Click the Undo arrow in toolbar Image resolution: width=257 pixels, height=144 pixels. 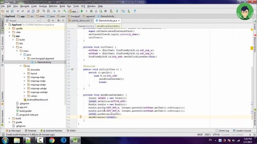pyautogui.click(x=18, y=11)
